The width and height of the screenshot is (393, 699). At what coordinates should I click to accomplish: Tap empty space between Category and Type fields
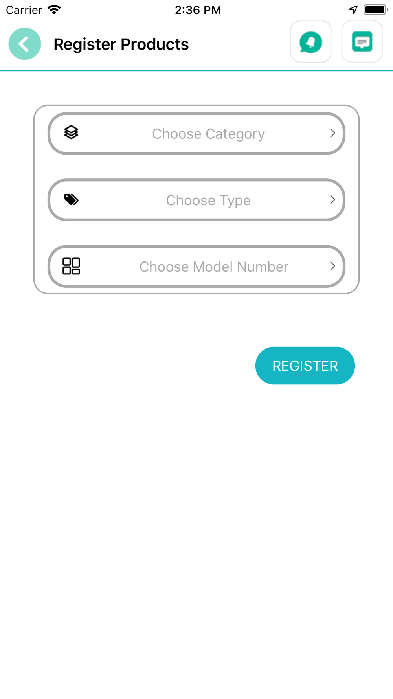coord(196,167)
